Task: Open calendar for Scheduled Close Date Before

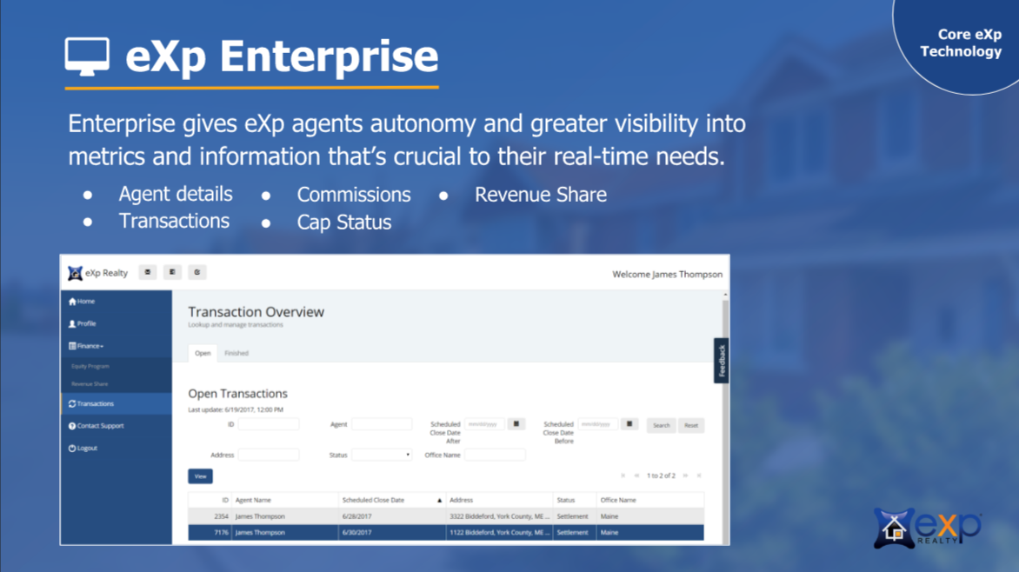Action: point(629,424)
